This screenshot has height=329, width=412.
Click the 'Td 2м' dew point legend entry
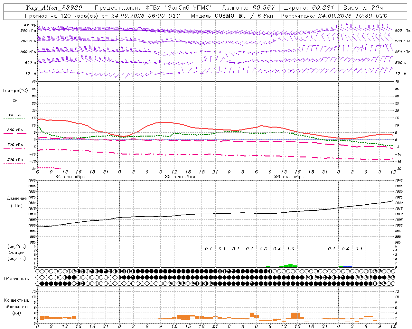(15, 115)
